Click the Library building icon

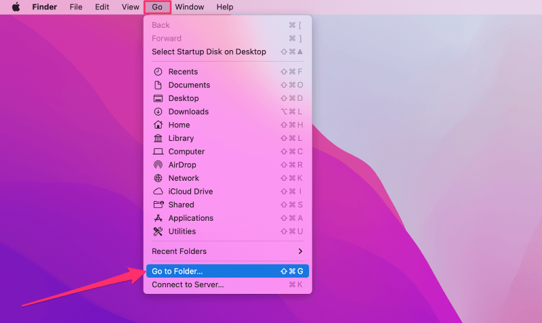(x=158, y=138)
